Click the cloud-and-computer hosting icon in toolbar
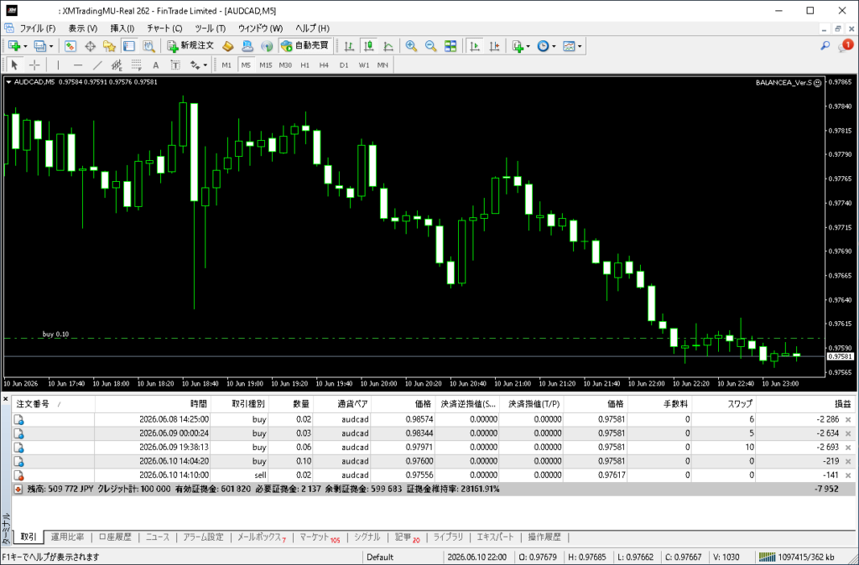This screenshot has height=565, width=859. tap(247, 46)
